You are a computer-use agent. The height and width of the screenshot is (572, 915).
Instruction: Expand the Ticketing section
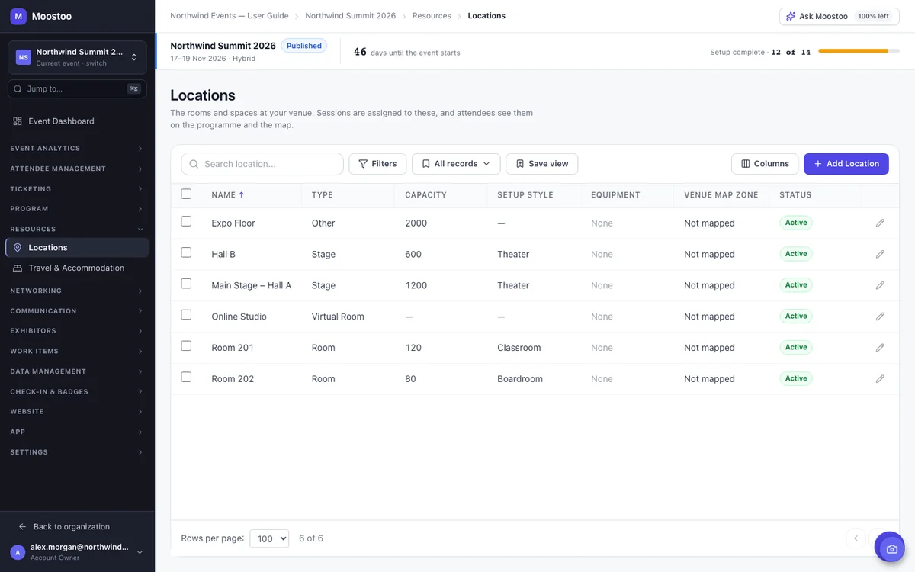(77, 189)
